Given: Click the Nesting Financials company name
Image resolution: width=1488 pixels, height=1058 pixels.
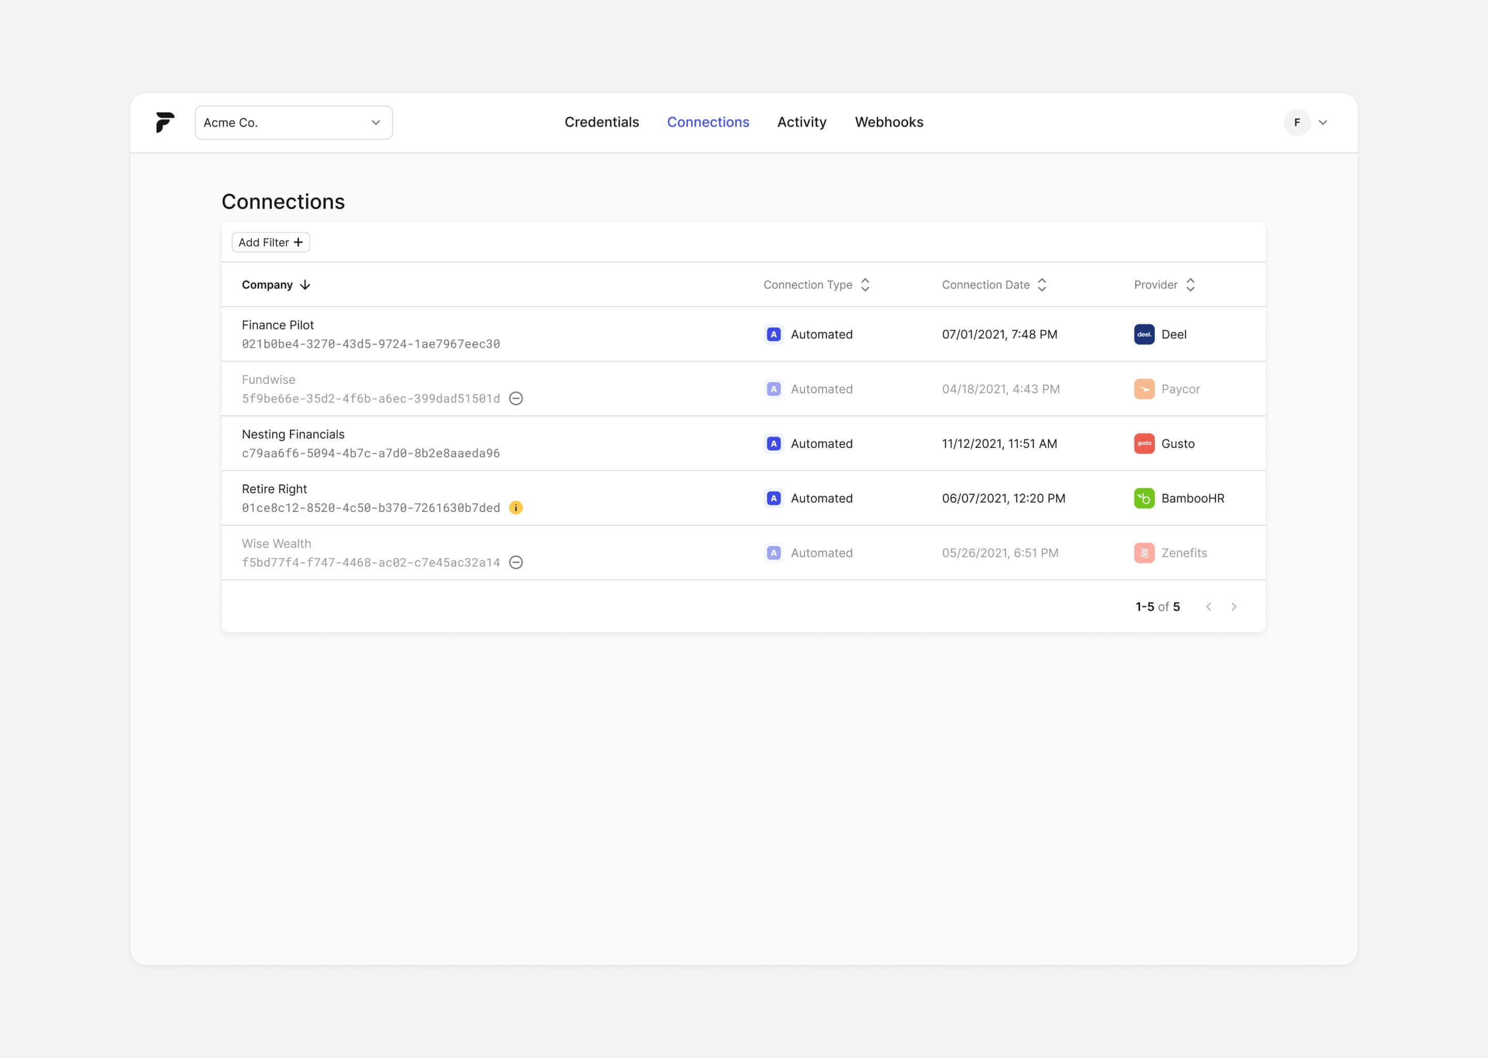Looking at the screenshot, I should click(293, 434).
